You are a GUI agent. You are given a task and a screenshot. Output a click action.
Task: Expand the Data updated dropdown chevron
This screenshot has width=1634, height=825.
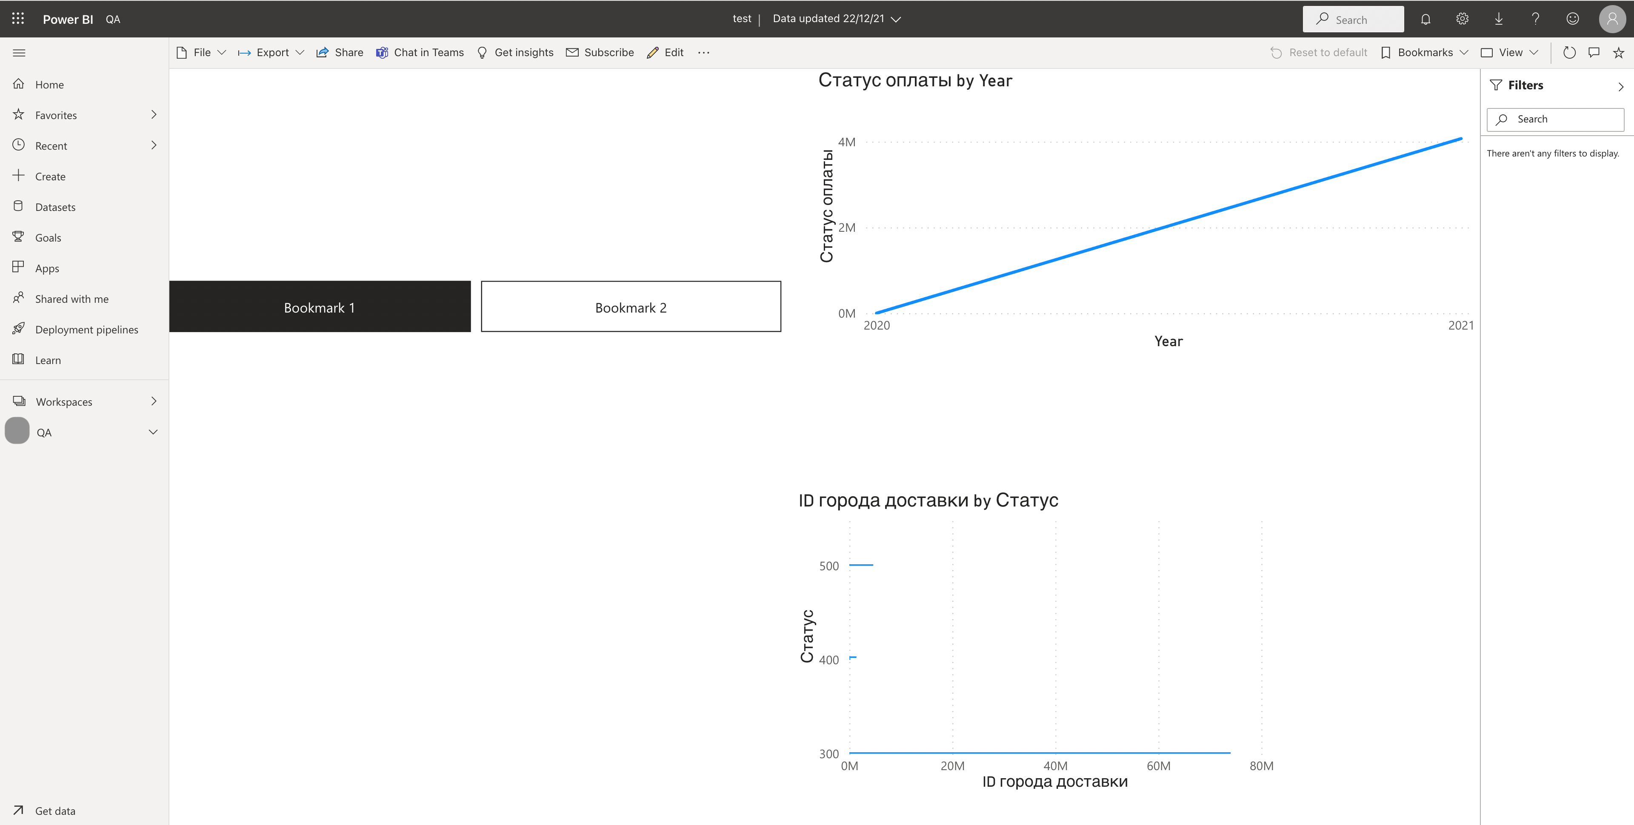pyautogui.click(x=896, y=19)
